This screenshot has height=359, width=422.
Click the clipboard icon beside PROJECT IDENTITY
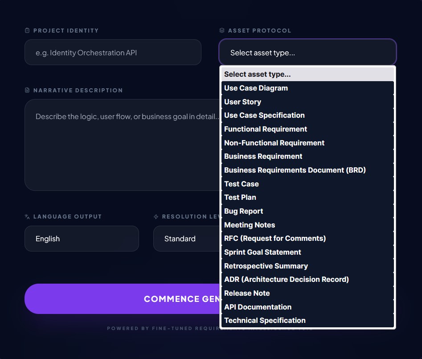click(27, 30)
